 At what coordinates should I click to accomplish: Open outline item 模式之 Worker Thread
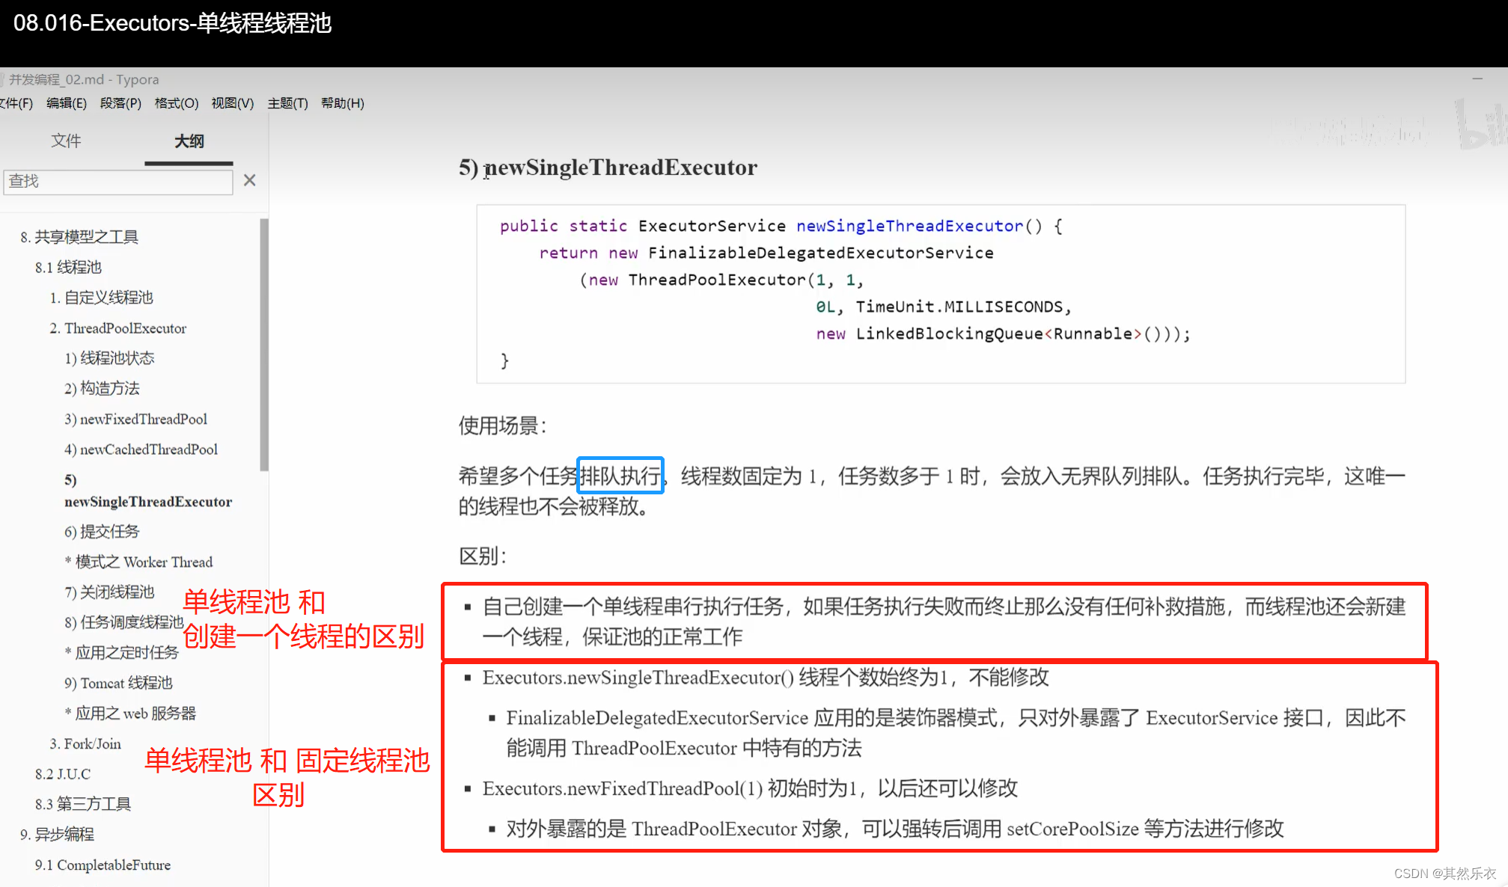click(139, 562)
